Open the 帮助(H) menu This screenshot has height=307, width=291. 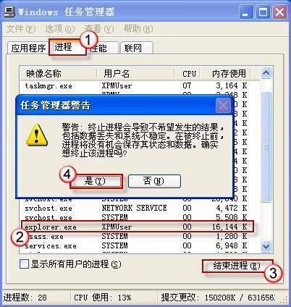(x=138, y=29)
